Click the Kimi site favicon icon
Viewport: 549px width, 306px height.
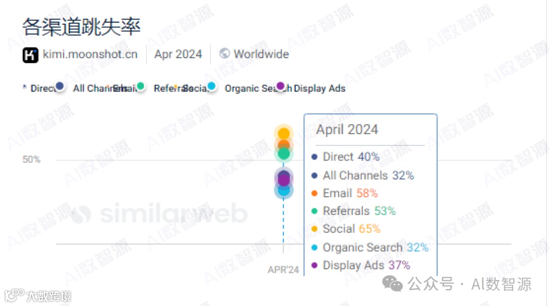click(x=30, y=55)
